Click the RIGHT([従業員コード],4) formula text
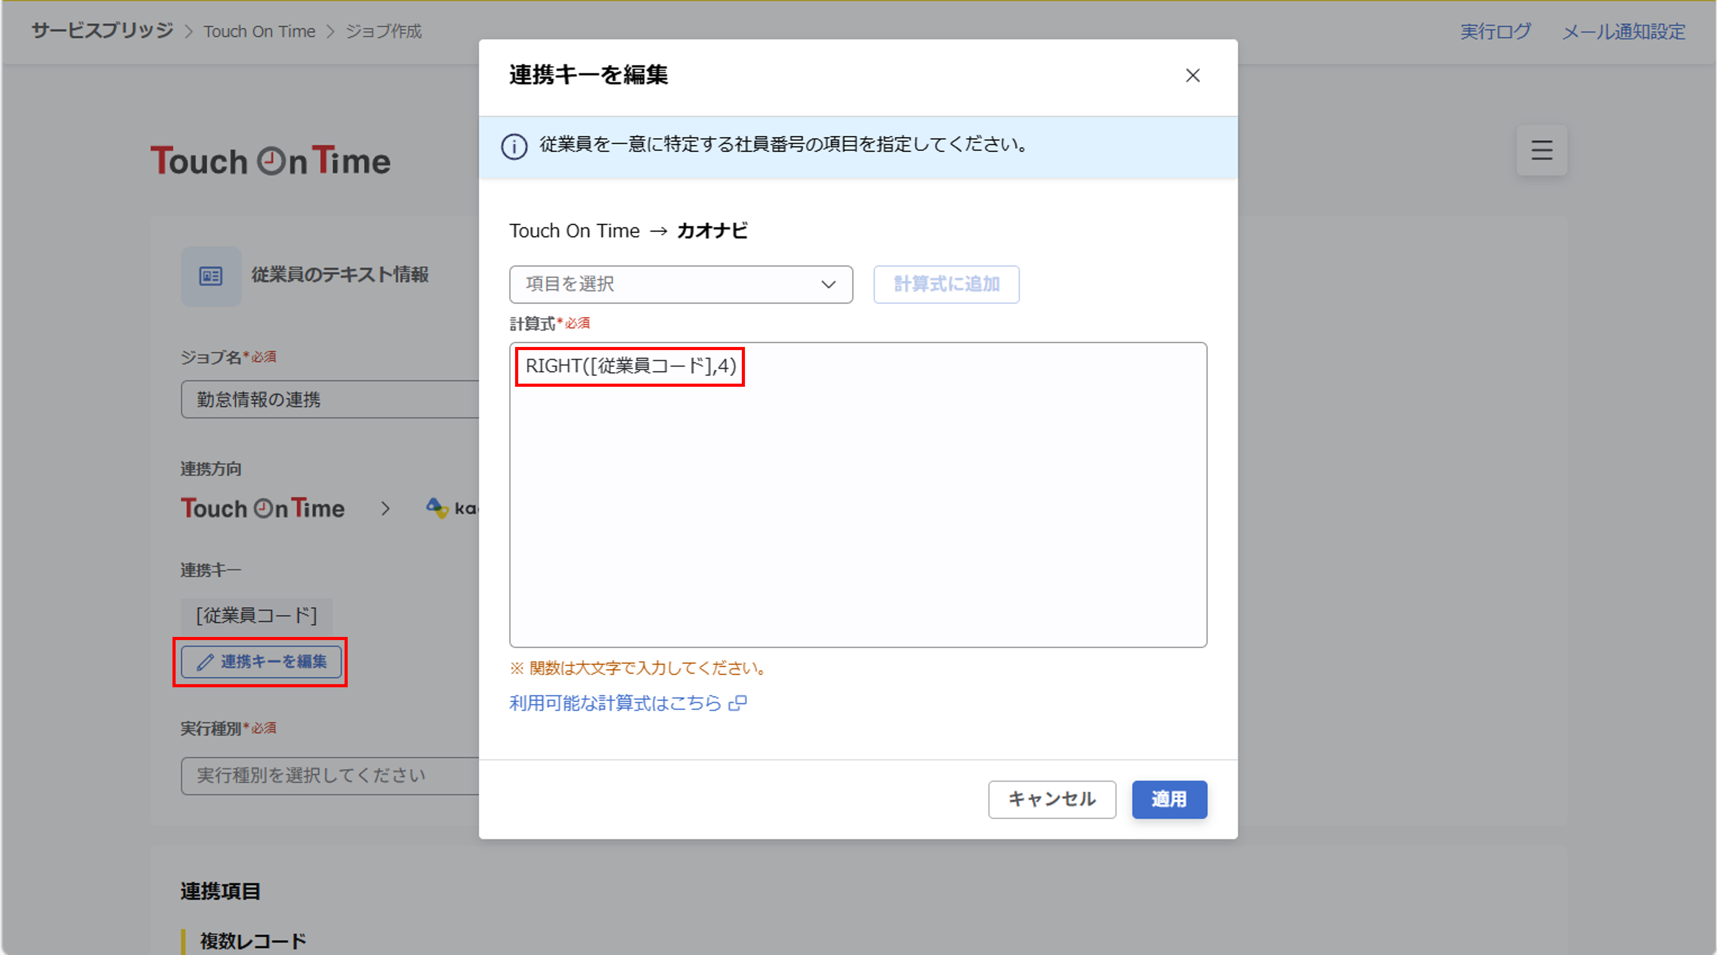Screen dimensions: 1717x955 631,366
